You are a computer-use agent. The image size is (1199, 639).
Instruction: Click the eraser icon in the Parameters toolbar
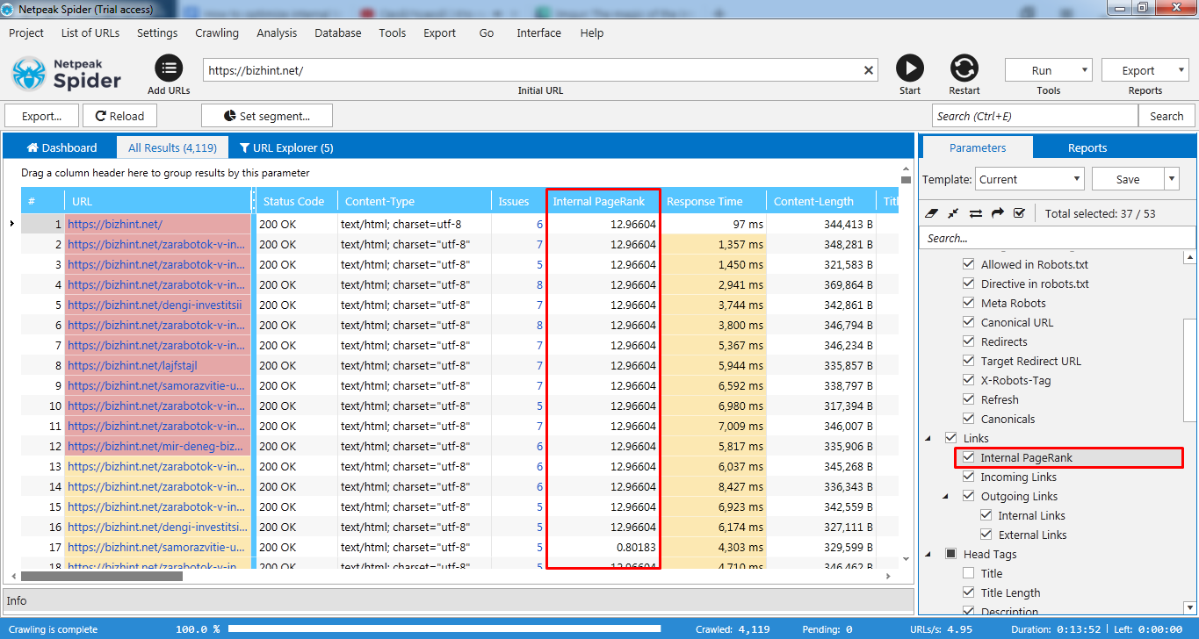[x=933, y=213]
